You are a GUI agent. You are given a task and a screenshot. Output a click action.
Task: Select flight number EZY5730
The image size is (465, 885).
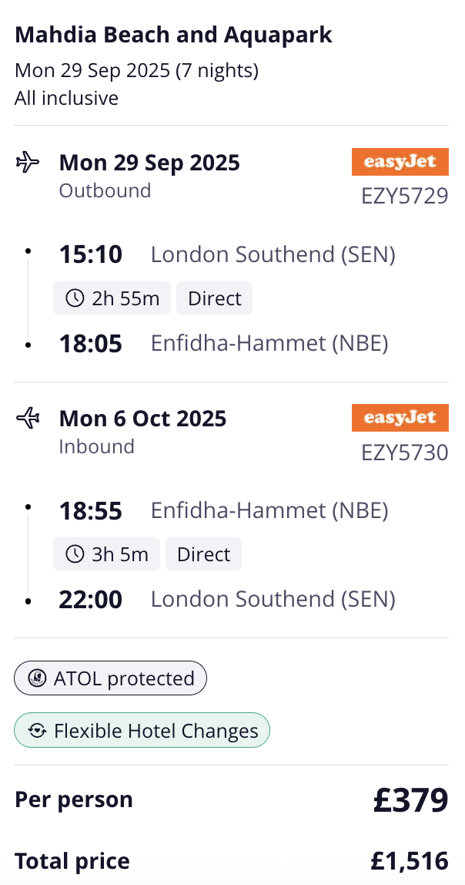click(x=405, y=453)
